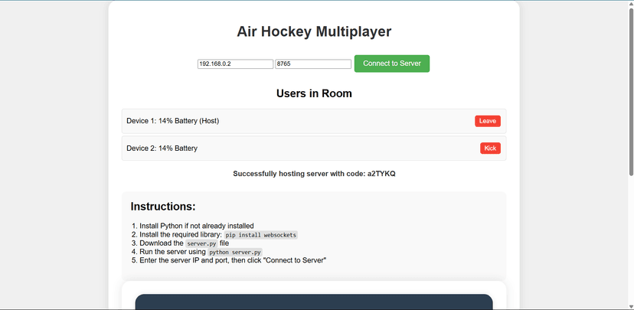Kick Device 2 from the room
The width and height of the screenshot is (634, 310).
490,148
